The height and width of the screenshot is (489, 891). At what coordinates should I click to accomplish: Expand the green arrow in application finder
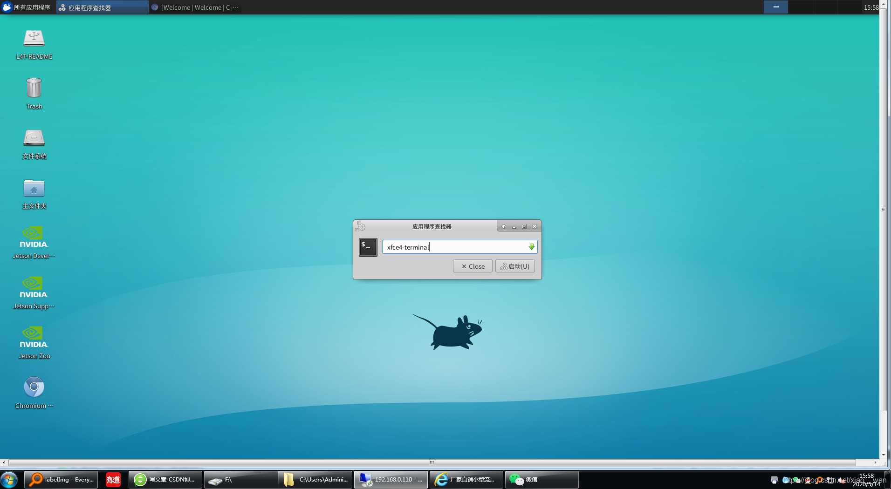pos(532,247)
